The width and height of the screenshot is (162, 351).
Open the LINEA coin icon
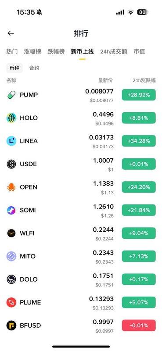point(11,141)
